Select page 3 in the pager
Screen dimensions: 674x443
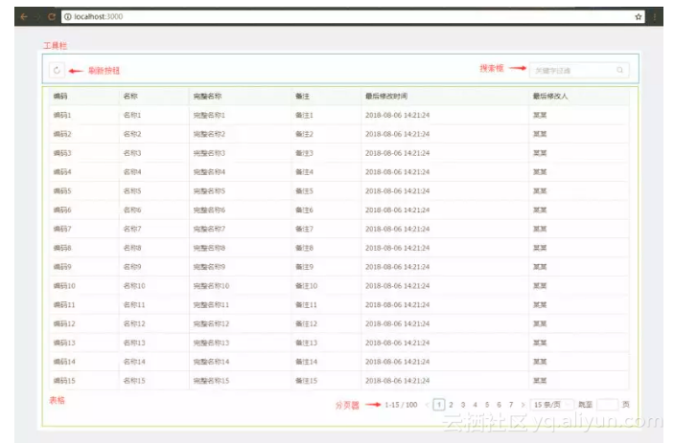(x=463, y=405)
